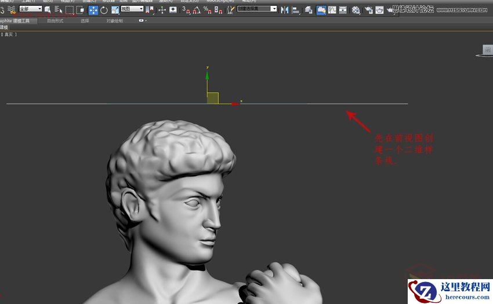493x304 pixels.
Task: Activate the Rotate tool
Action: [104, 10]
